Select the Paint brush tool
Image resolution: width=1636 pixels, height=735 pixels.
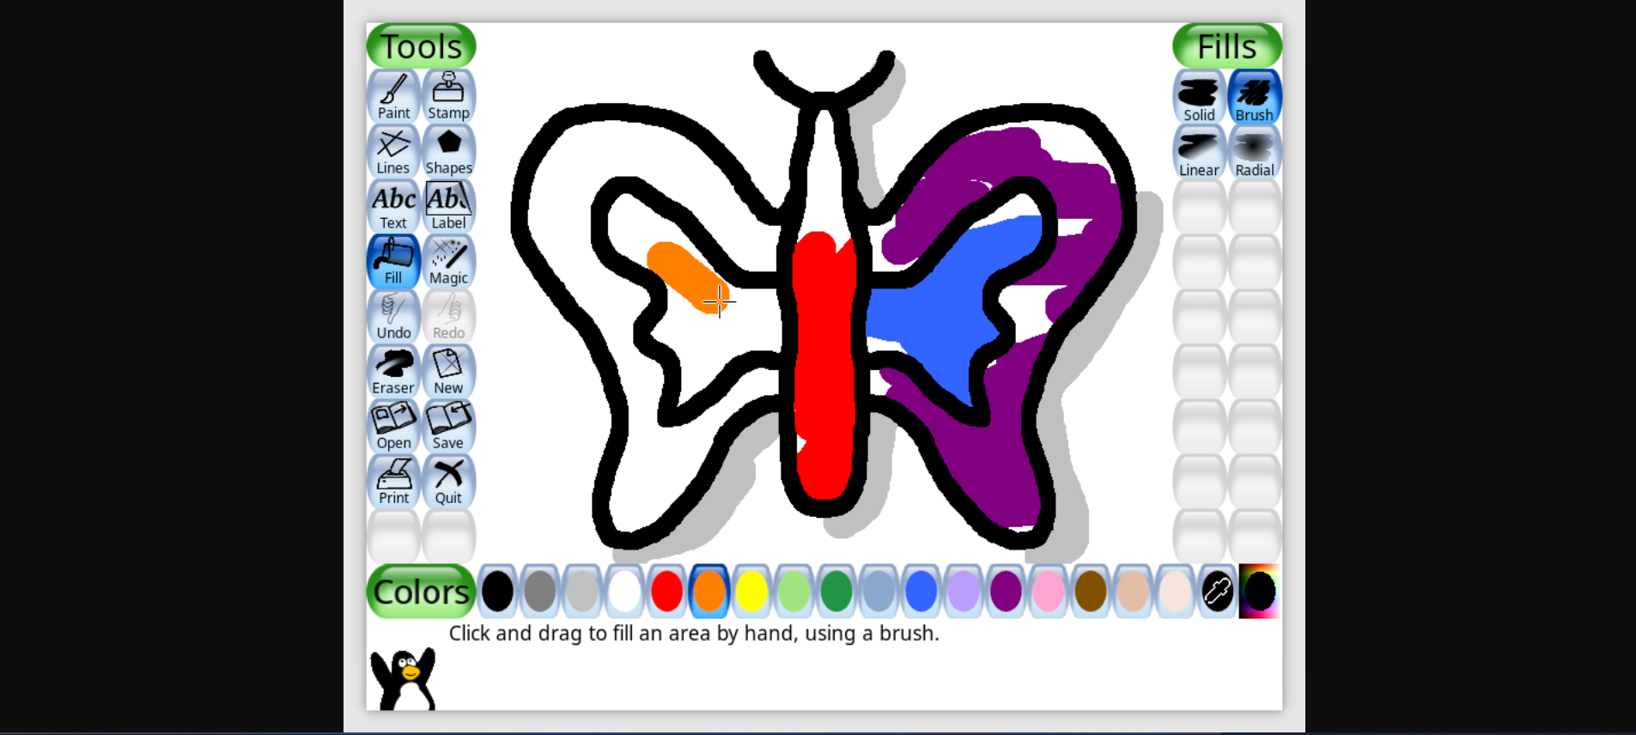[x=393, y=96]
